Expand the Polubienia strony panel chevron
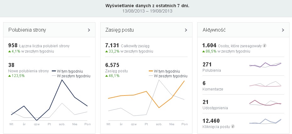 tap(89, 30)
